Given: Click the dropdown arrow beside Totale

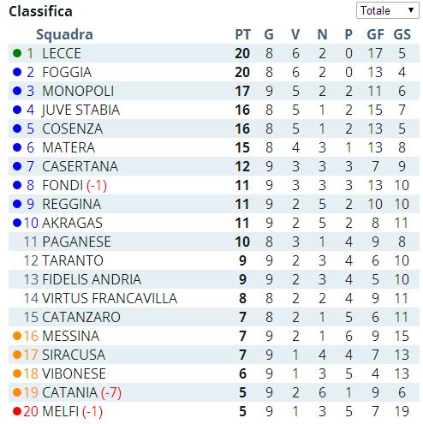Looking at the screenshot, I should (x=411, y=10).
